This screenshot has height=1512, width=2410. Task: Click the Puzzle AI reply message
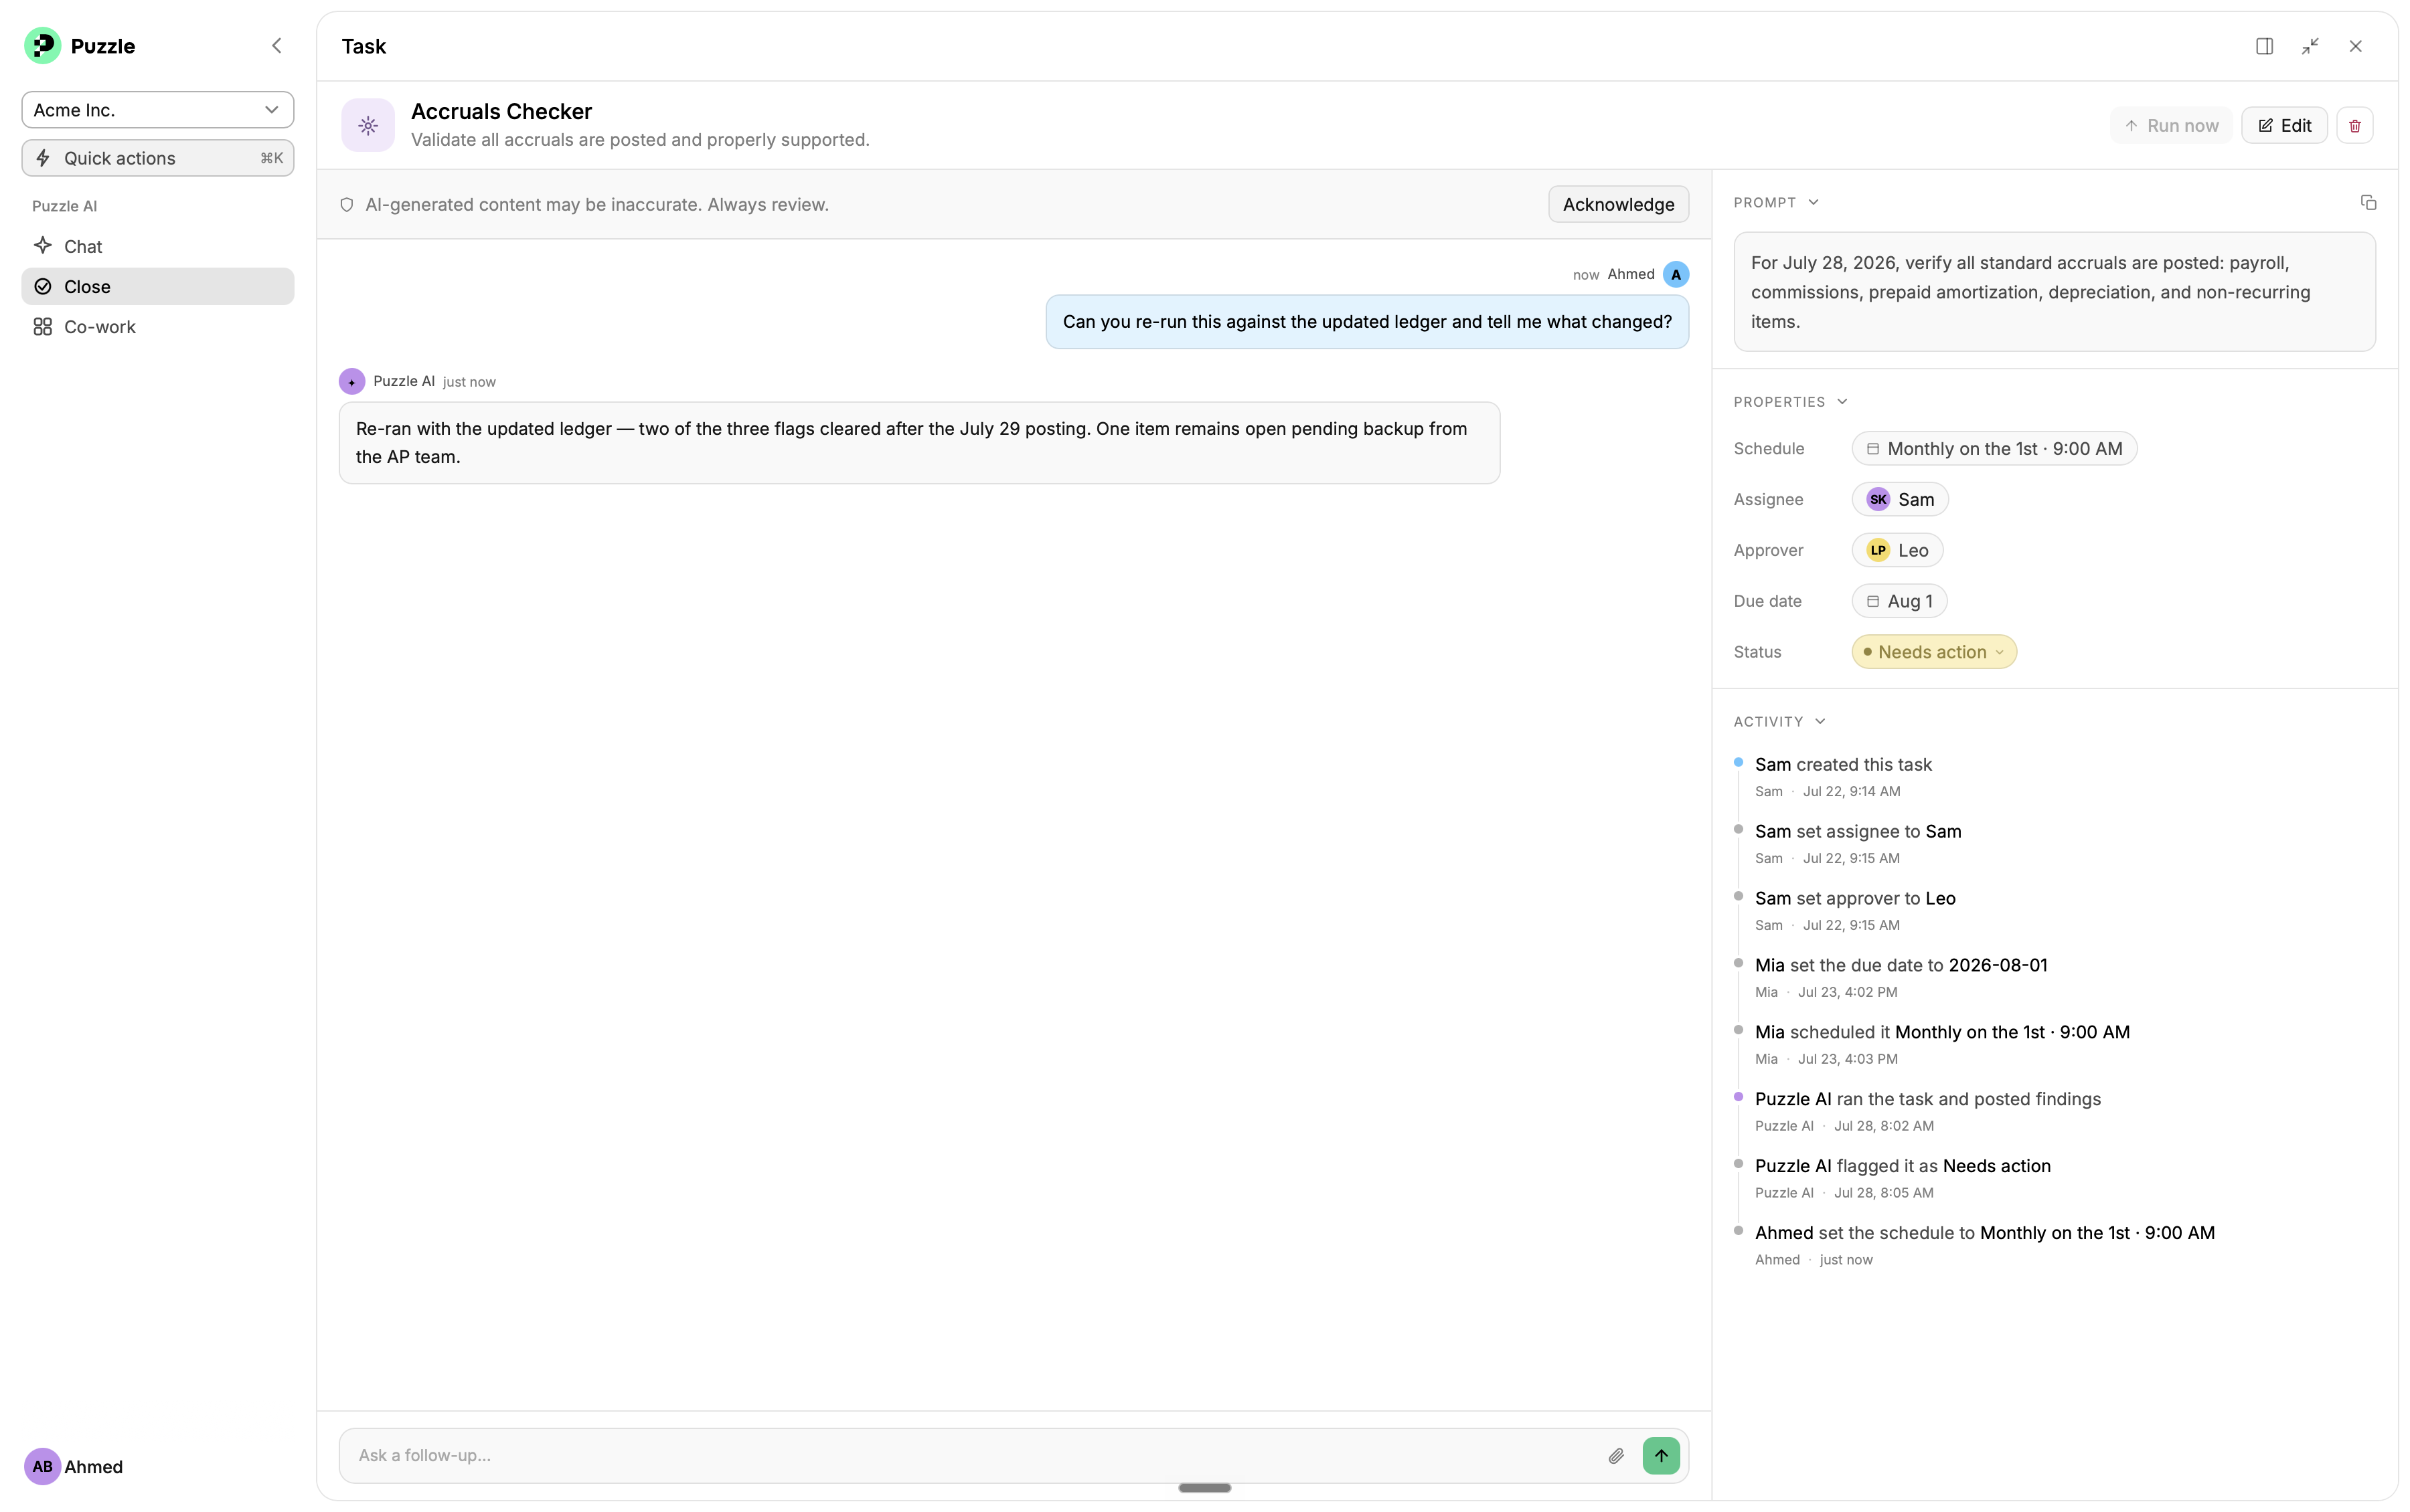pos(919,443)
